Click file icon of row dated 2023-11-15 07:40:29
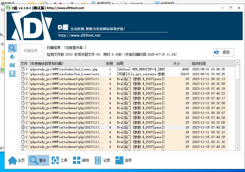 (23, 137)
